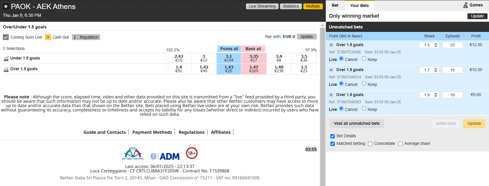Click the 1.48 odds for Over 1.5 goals
Screen dimensions: 489x186
click(x=279, y=69)
